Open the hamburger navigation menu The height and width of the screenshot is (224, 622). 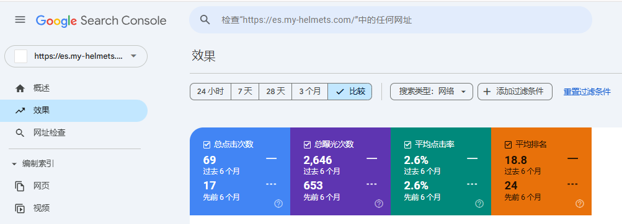[20, 20]
